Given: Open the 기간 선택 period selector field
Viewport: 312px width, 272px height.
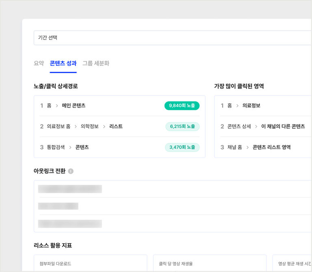Looking at the screenshot, I should [173, 38].
